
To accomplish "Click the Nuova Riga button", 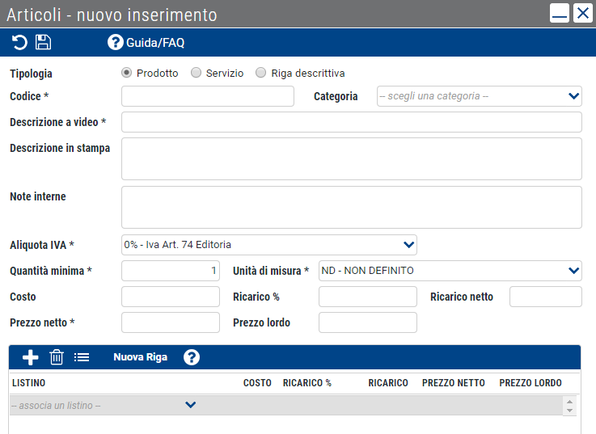I will tap(140, 357).
